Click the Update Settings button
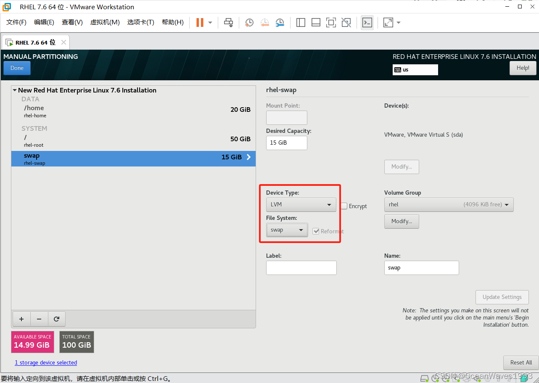This screenshot has width=539, height=383. (x=502, y=297)
